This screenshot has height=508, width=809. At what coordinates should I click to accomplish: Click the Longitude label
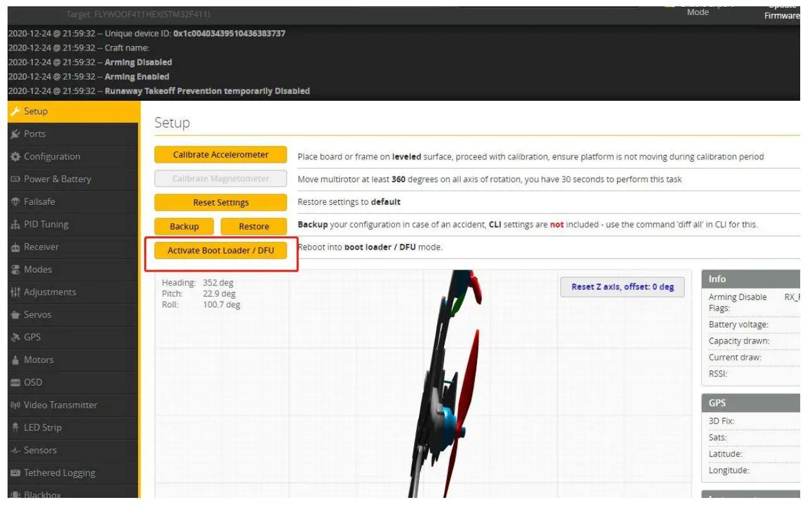pyautogui.click(x=729, y=470)
